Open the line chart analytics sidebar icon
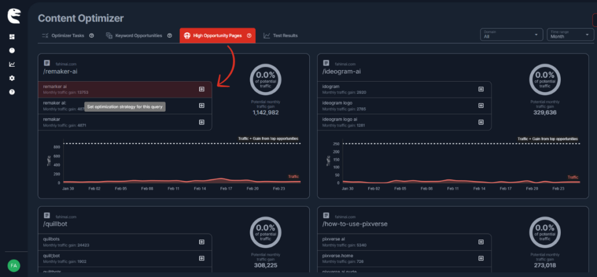597x277 pixels. pos(12,64)
